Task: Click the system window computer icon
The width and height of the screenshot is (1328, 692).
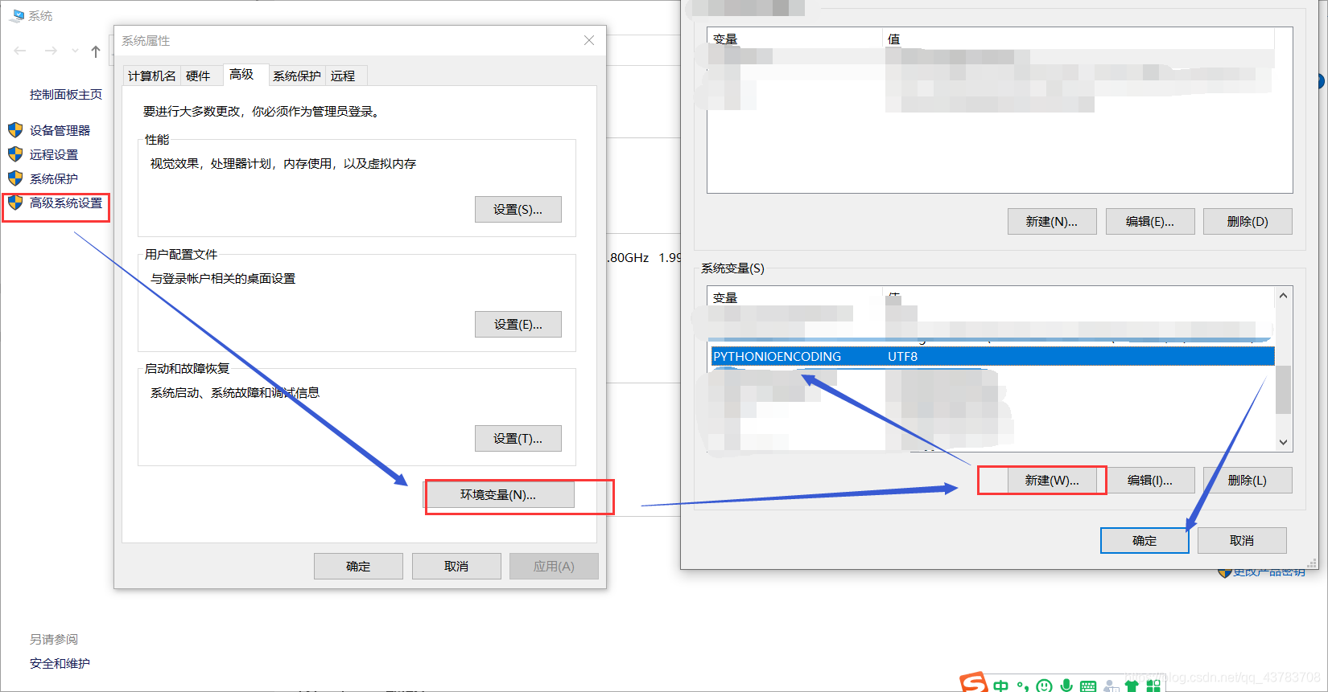Action: click(16, 15)
